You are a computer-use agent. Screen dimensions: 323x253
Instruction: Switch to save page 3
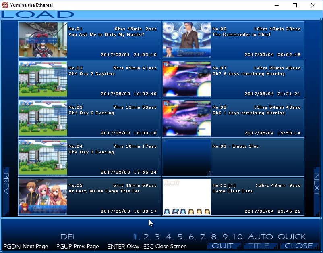[159, 237]
